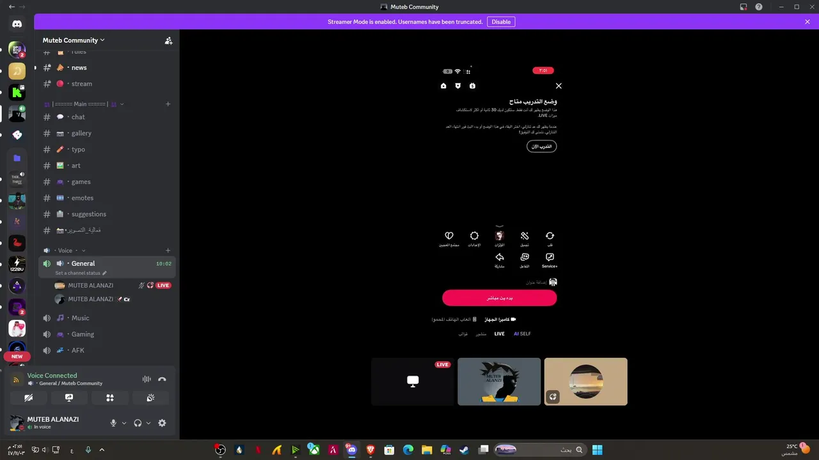Open the games channel
The height and width of the screenshot is (460, 819).
pyautogui.click(x=106, y=182)
